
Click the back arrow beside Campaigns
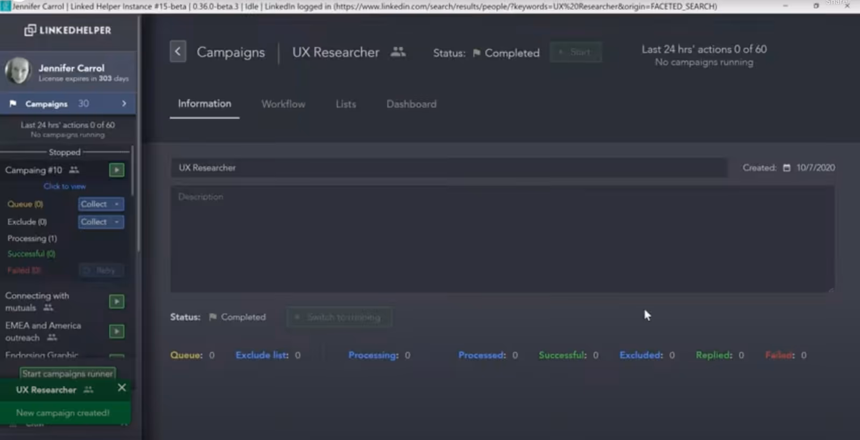point(178,52)
